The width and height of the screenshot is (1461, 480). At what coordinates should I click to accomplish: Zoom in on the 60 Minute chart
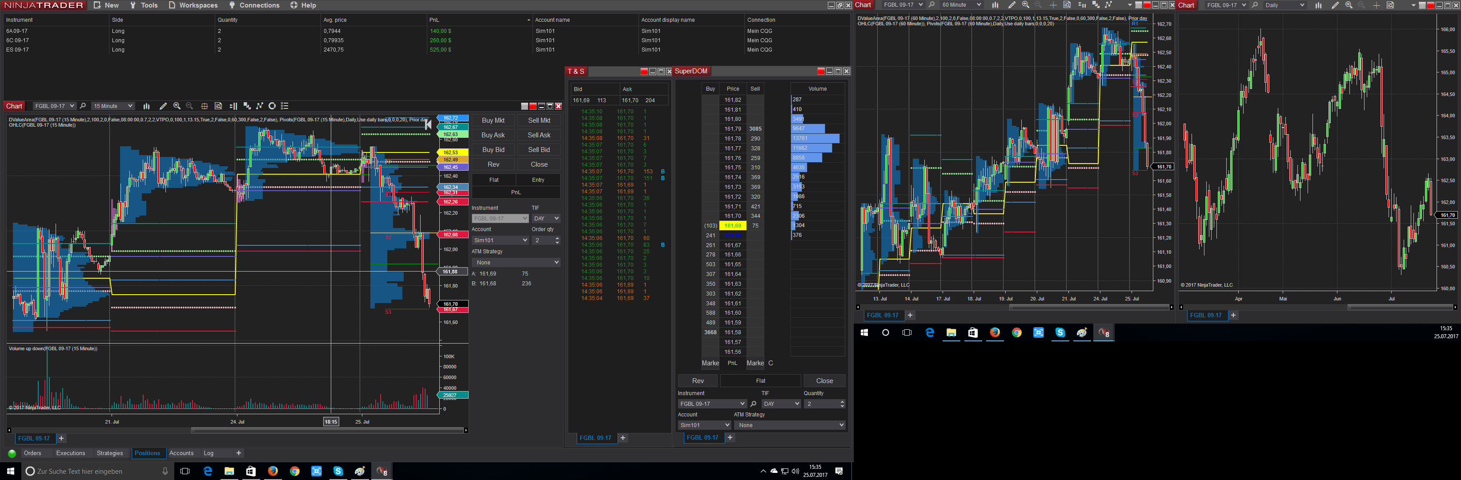[1025, 5]
